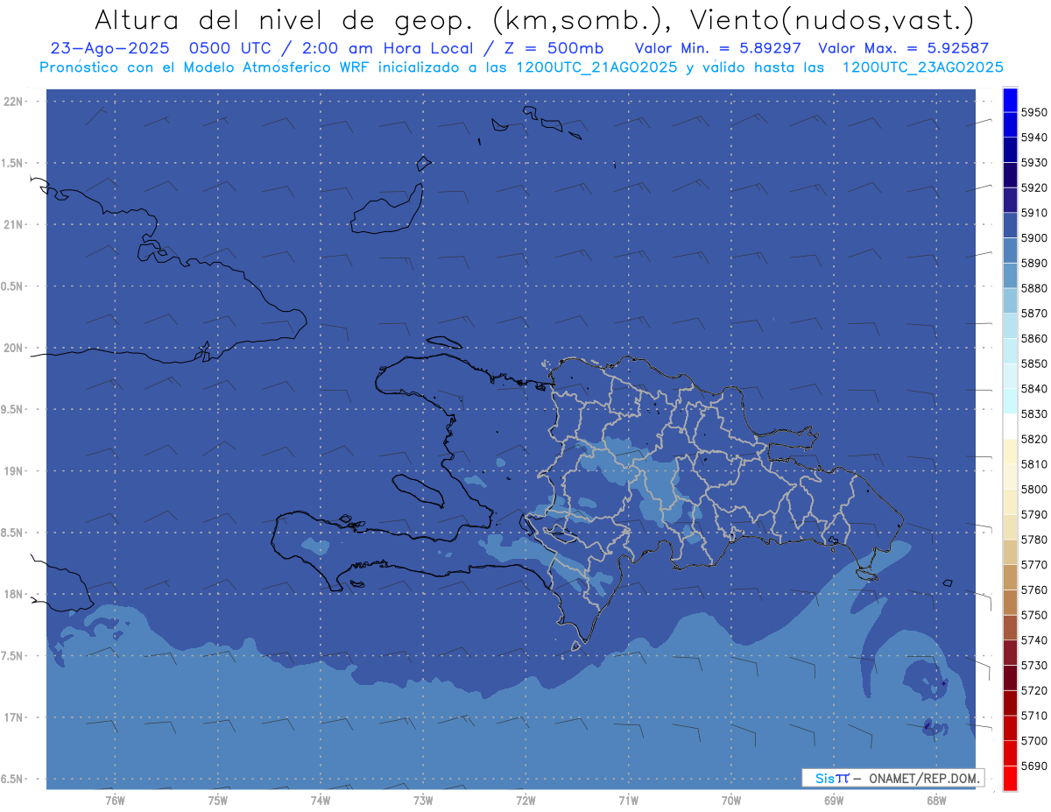Select the legend band between 5880 and 5870
The width and height of the screenshot is (1051, 812).
(1010, 300)
